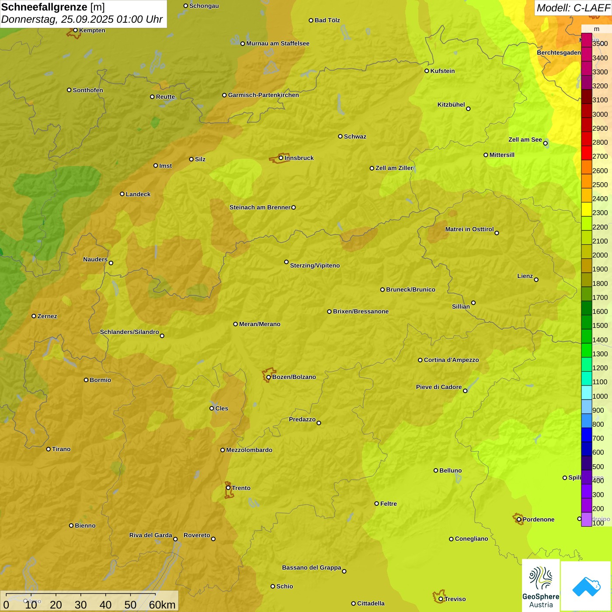Click the 100 m violet legend swatch
The width and height of the screenshot is (612, 612).
587,519
